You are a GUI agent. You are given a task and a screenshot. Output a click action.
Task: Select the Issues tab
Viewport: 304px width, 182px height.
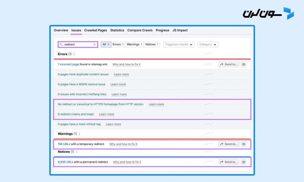click(76, 30)
